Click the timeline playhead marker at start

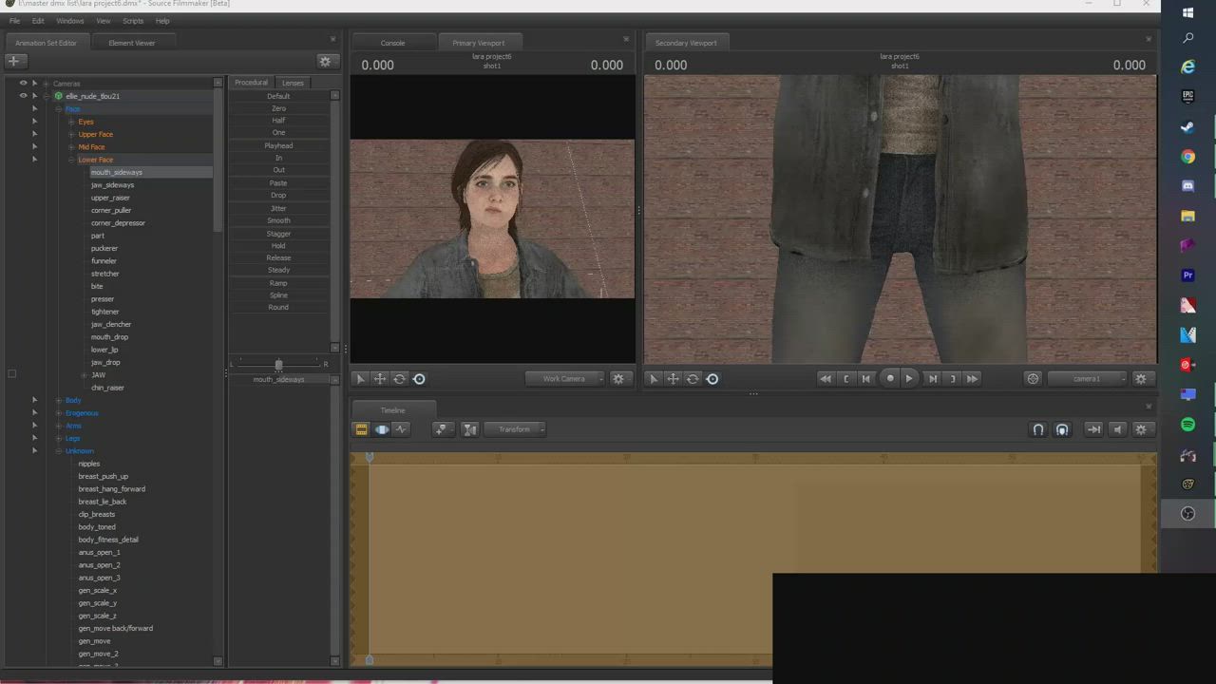[x=370, y=458]
